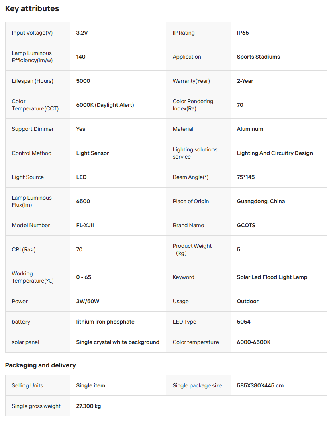Click the 75*145 beam angle value

[246, 177]
